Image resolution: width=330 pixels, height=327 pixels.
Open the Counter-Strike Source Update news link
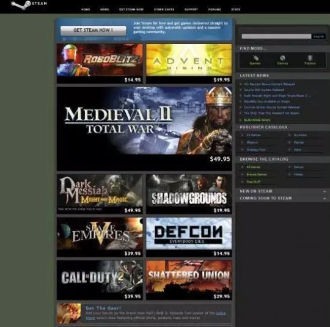(x=272, y=108)
